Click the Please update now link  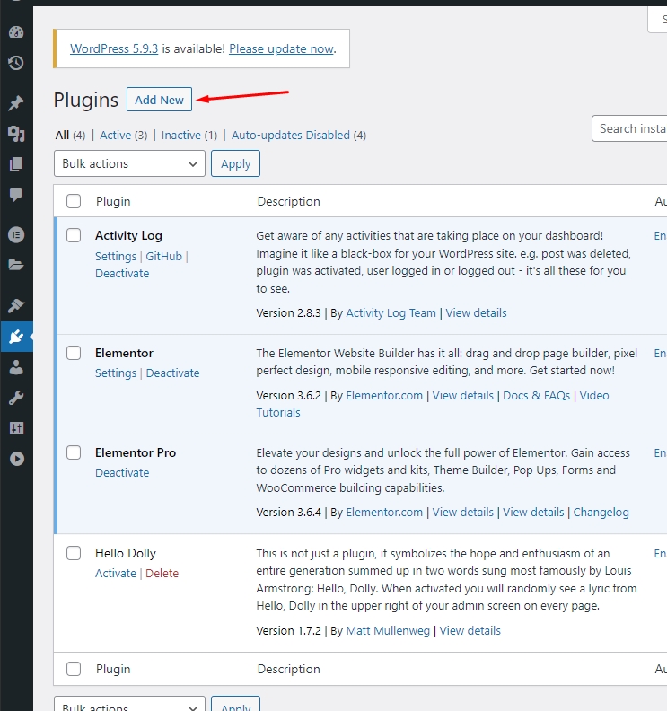pos(281,48)
